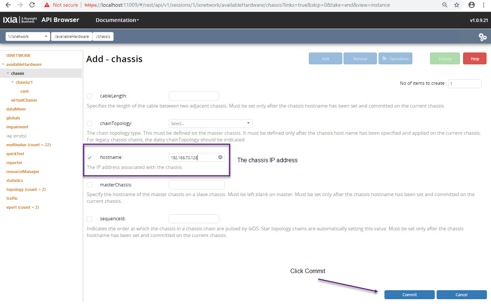Click the browser reload icon
The width and height of the screenshot is (491, 304).
click(x=32, y=5)
